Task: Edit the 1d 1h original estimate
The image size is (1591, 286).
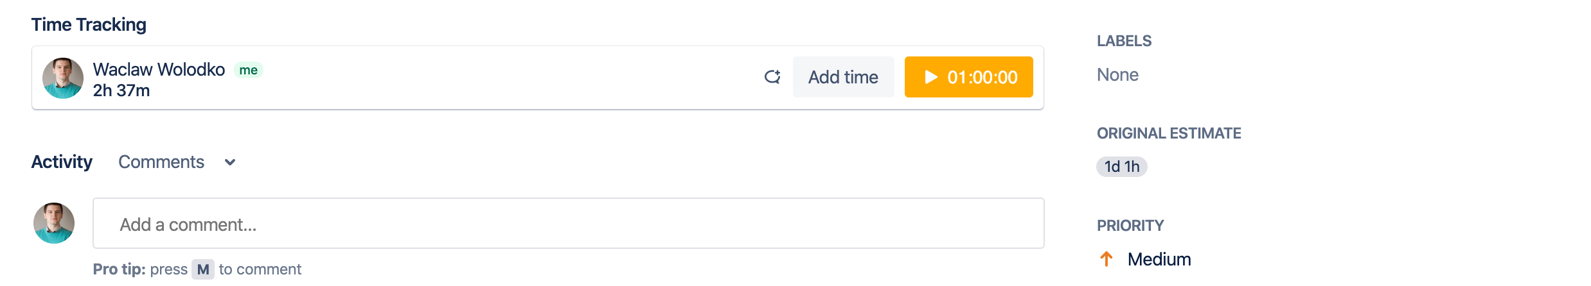Action: click(x=1122, y=167)
